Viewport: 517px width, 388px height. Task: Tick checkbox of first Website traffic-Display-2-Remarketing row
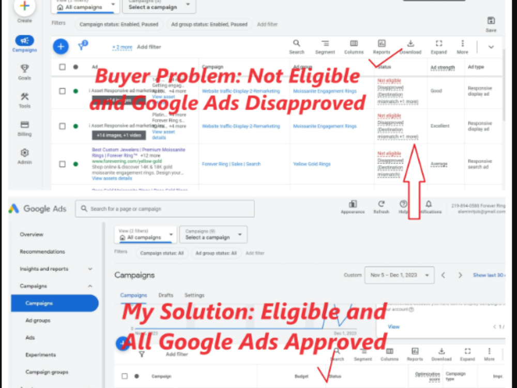click(x=63, y=91)
